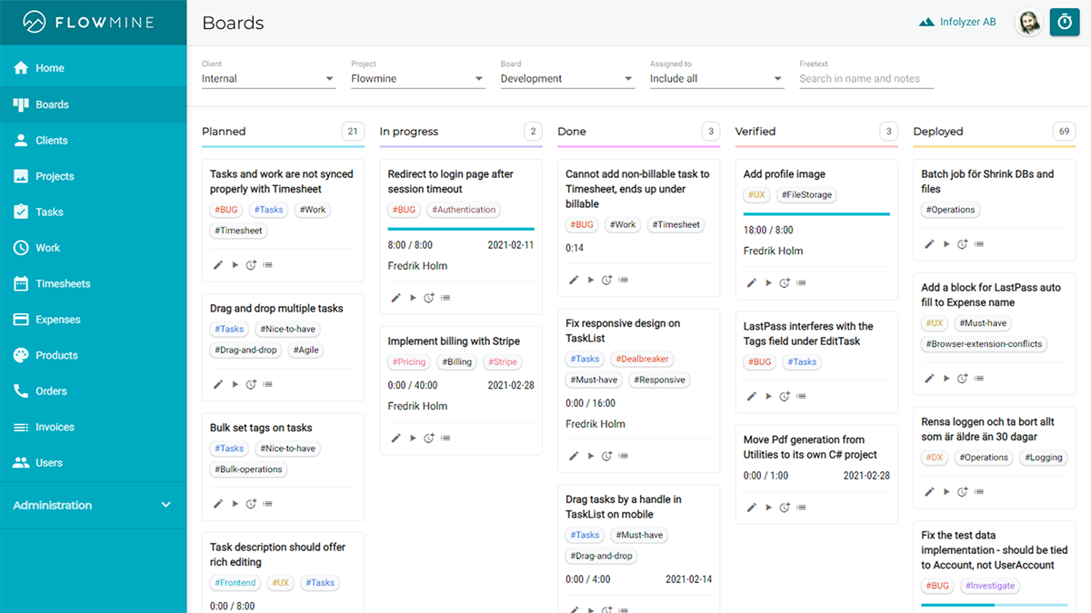1091x613 pixels.
Task: Focus the Freetext search field
Action: (x=866, y=78)
